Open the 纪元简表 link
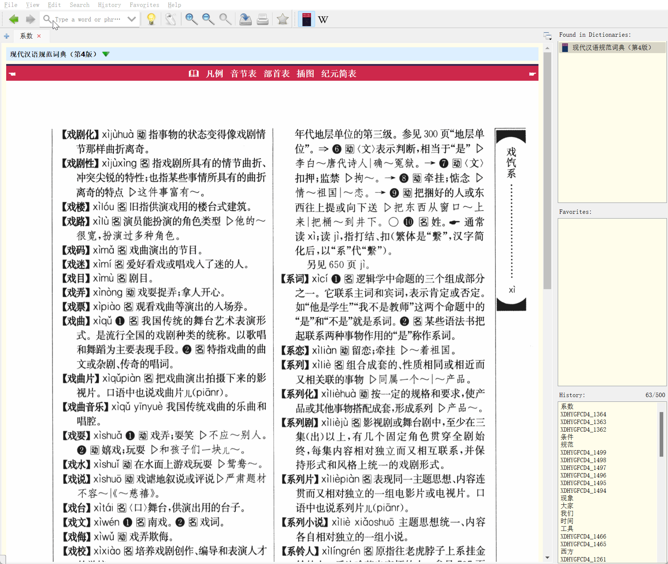This screenshot has width=668, height=564. tap(339, 74)
